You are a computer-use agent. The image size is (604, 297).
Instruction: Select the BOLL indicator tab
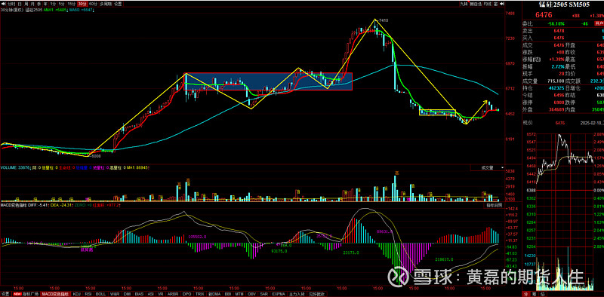(100, 294)
